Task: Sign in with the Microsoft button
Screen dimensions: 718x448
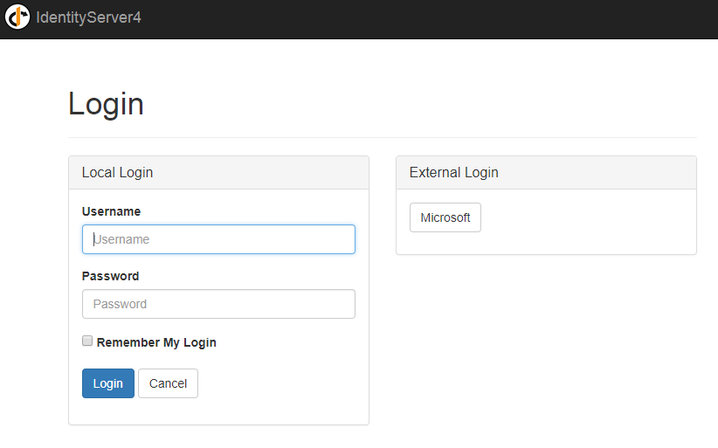Action: pos(445,217)
